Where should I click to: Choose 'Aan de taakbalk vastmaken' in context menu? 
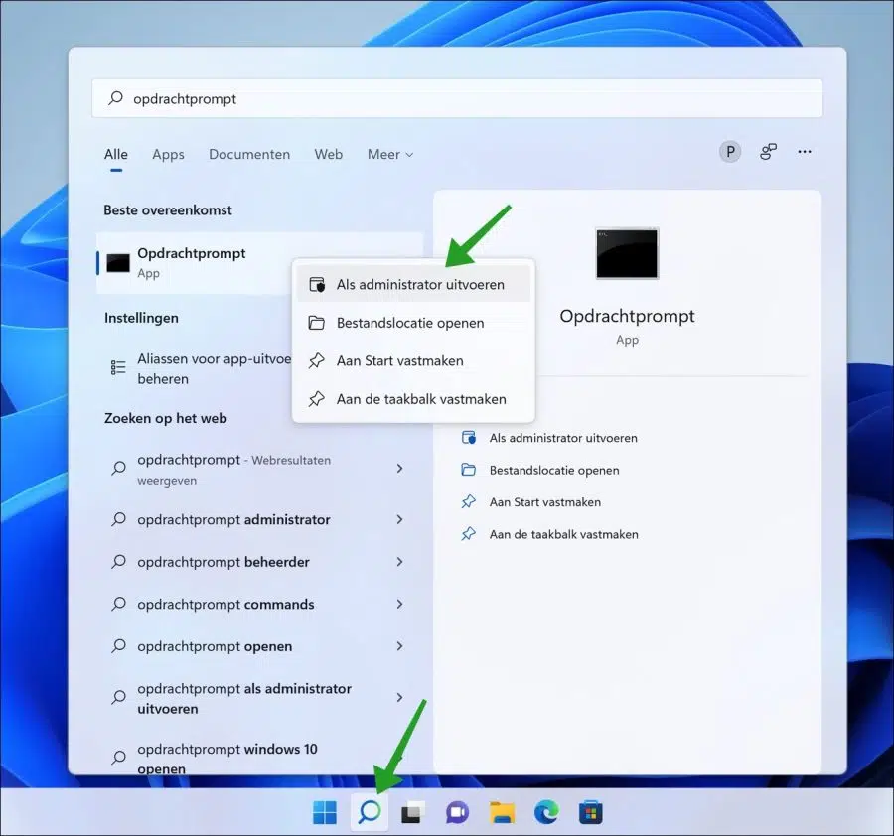pyautogui.click(x=414, y=399)
